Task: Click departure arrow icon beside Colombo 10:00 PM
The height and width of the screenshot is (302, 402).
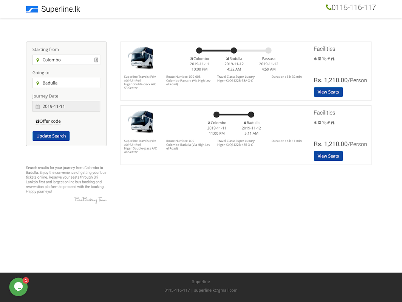Action: 192,59
